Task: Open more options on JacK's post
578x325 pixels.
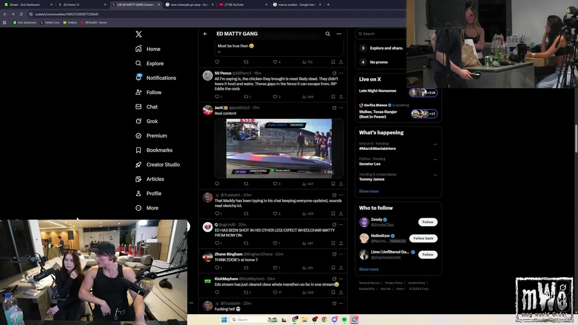Action: tap(341, 108)
